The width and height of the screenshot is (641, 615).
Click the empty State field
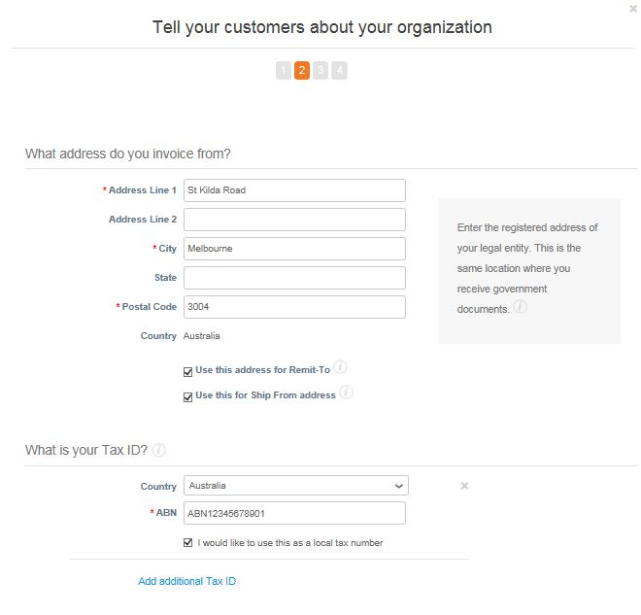click(x=294, y=278)
